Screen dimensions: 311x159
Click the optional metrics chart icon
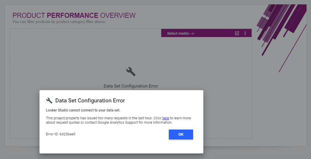[237, 33]
